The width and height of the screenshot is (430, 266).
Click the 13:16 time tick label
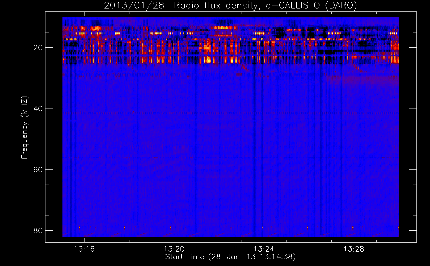pos(84,249)
